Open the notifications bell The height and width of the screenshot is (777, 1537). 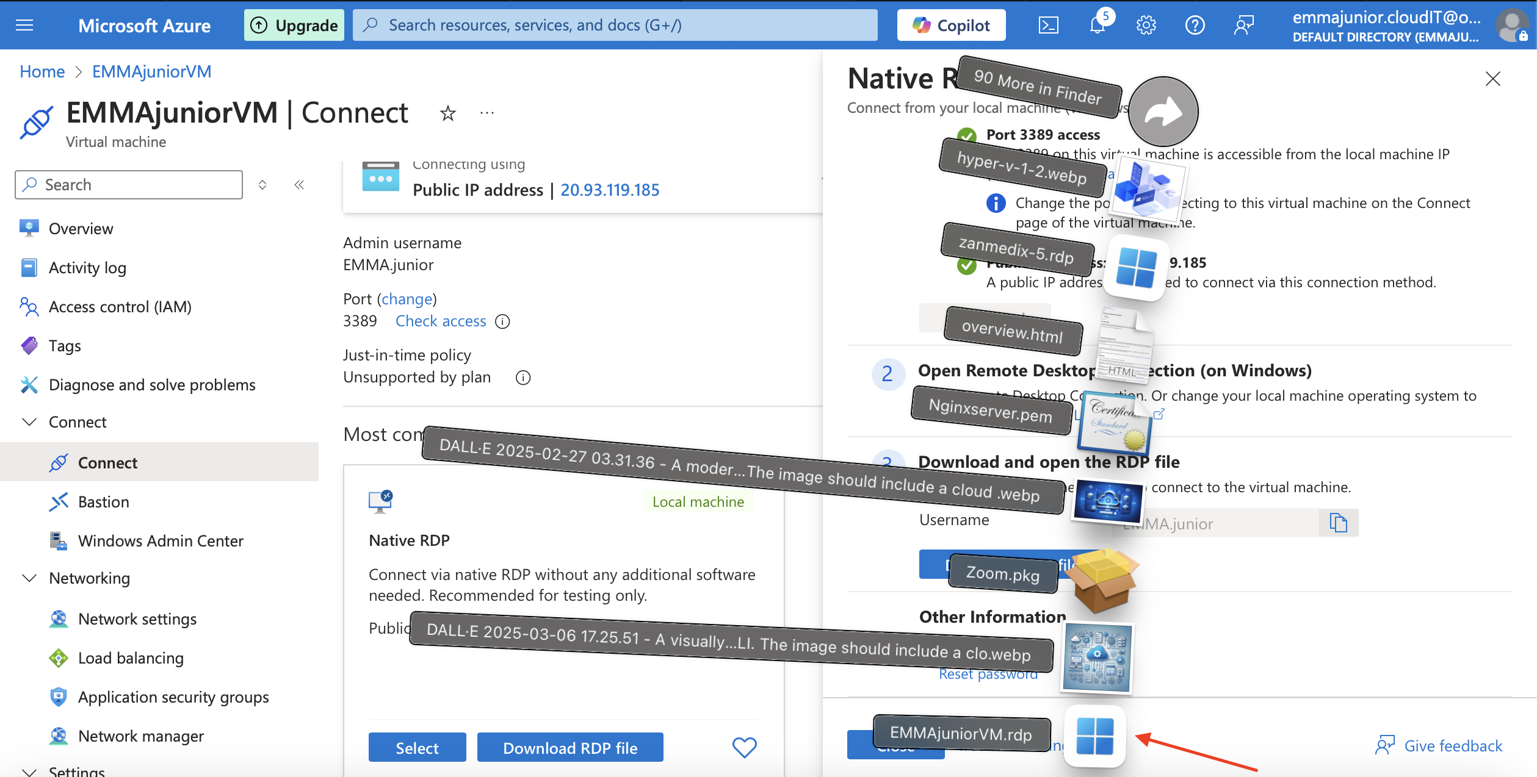point(1098,25)
